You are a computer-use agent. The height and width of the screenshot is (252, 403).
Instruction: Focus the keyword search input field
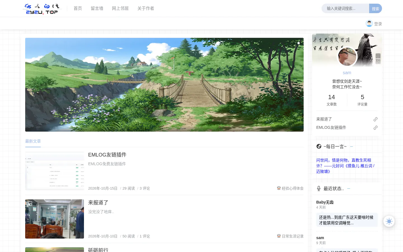345,8
